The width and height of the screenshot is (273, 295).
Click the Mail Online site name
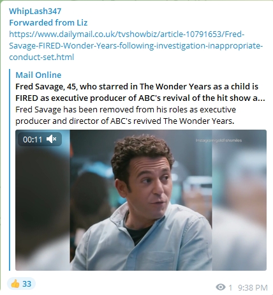(38, 75)
